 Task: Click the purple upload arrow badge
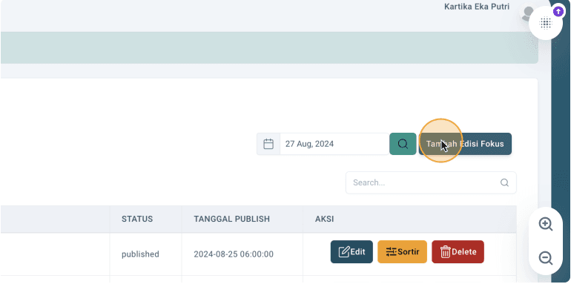(x=558, y=12)
